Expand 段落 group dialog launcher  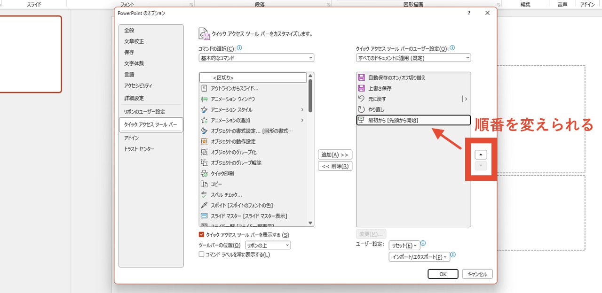(x=328, y=4)
